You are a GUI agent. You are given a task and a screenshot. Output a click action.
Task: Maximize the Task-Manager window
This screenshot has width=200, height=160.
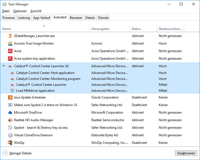click(x=181, y=4)
